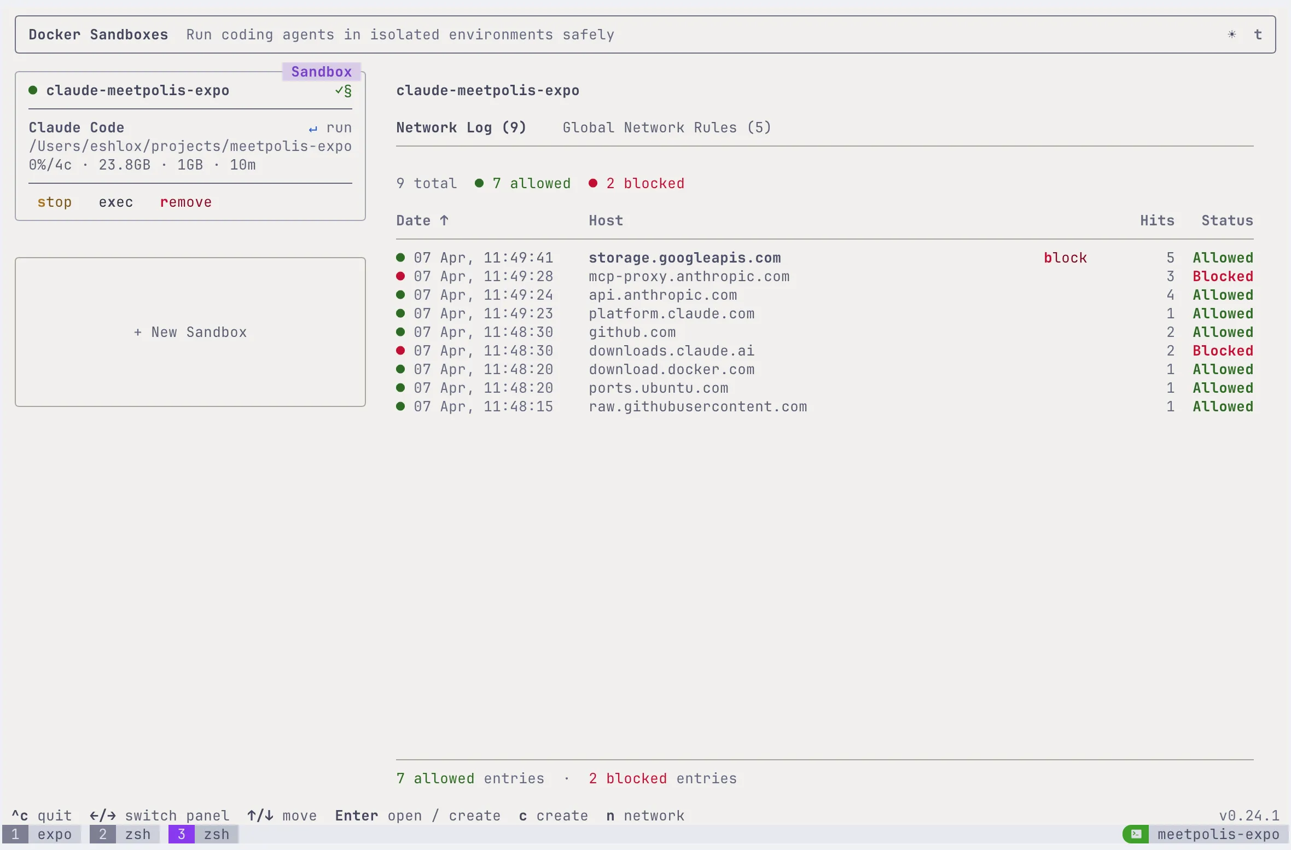Click the terminal icon next to meetpolis-expo
Image resolution: width=1291 pixels, height=850 pixels.
(x=1136, y=834)
